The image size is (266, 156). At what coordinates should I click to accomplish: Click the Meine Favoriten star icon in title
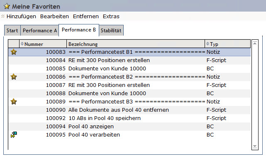click(7, 6)
